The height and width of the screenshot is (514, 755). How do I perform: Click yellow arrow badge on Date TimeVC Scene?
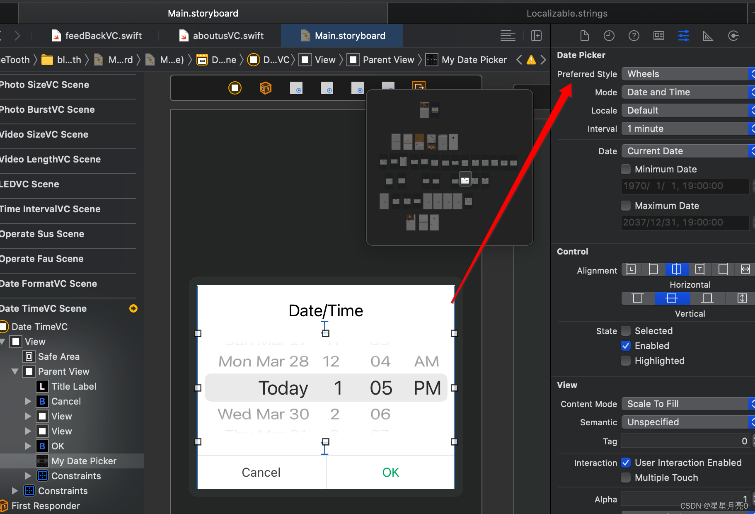[133, 308]
